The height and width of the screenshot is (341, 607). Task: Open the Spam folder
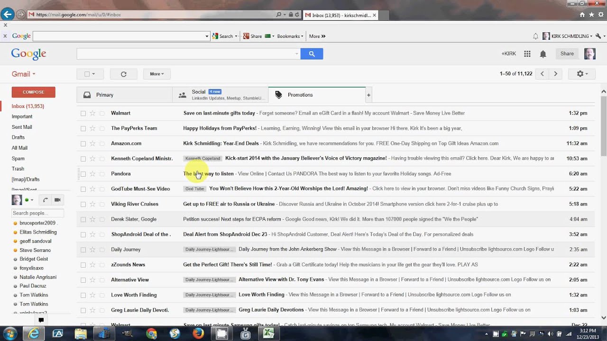(18, 159)
